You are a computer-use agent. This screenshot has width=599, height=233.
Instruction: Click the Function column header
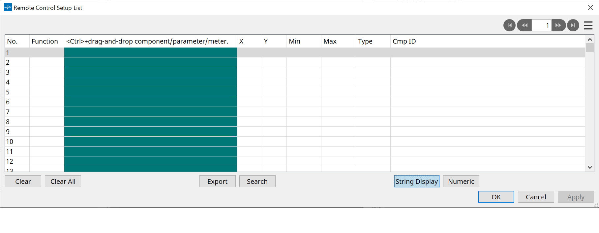pos(45,41)
